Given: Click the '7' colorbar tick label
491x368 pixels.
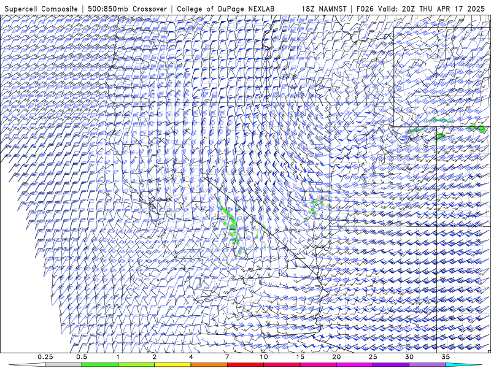Looking at the screenshot, I should (x=227, y=357).
